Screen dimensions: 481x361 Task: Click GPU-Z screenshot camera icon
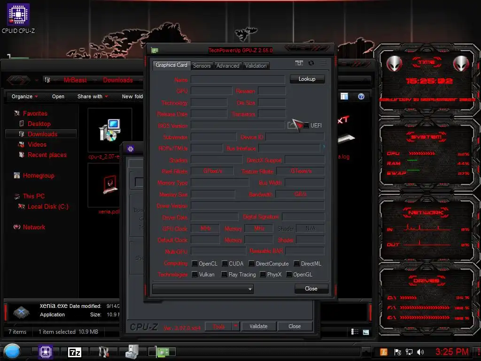(299, 63)
